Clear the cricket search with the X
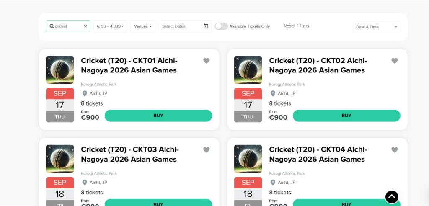This screenshot has height=206, width=429. click(85, 26)
